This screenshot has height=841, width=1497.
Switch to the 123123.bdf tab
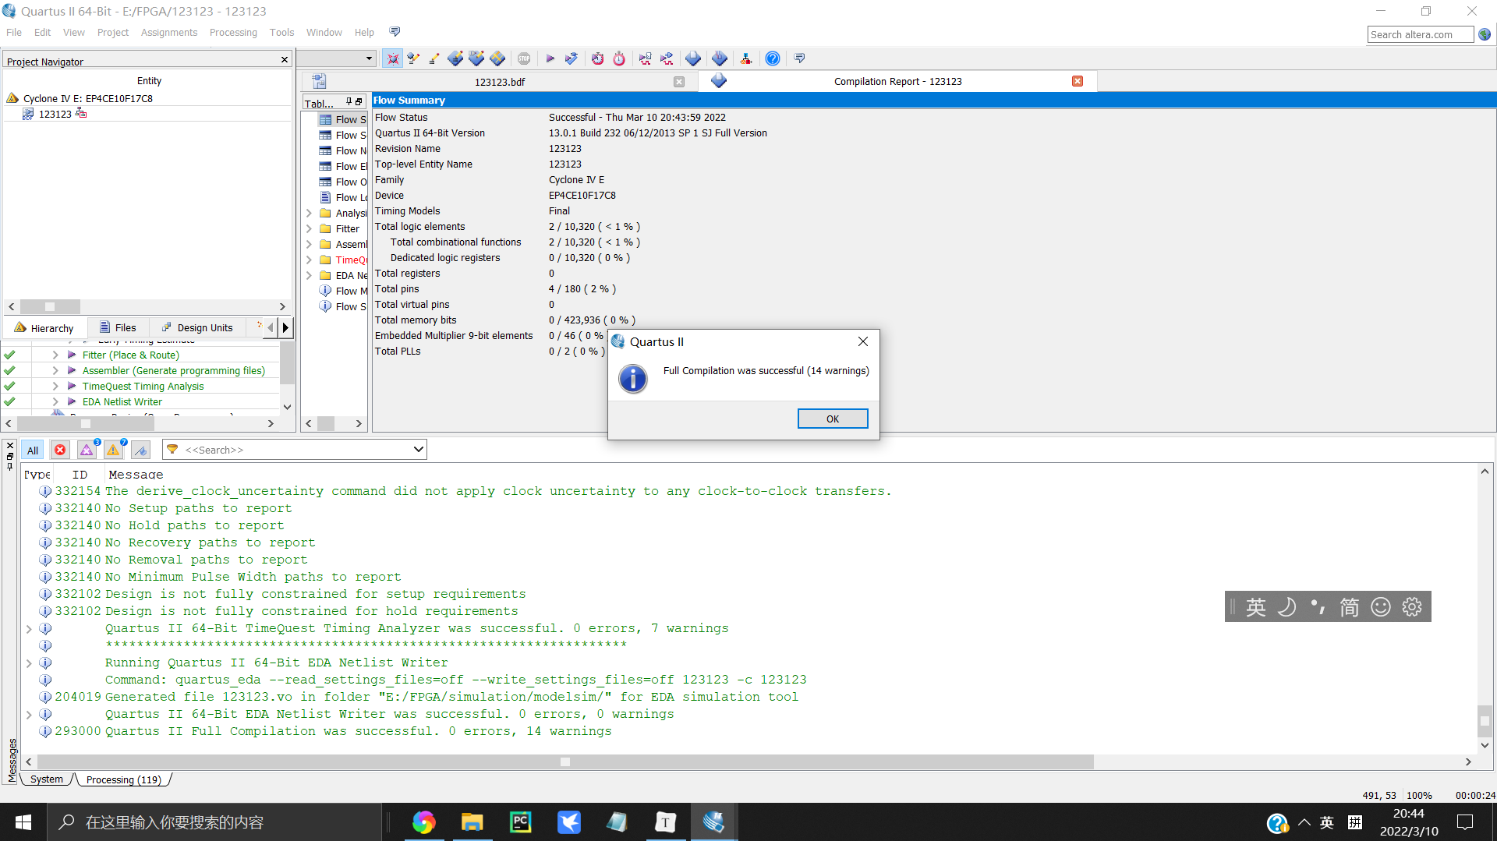[499, 82]
